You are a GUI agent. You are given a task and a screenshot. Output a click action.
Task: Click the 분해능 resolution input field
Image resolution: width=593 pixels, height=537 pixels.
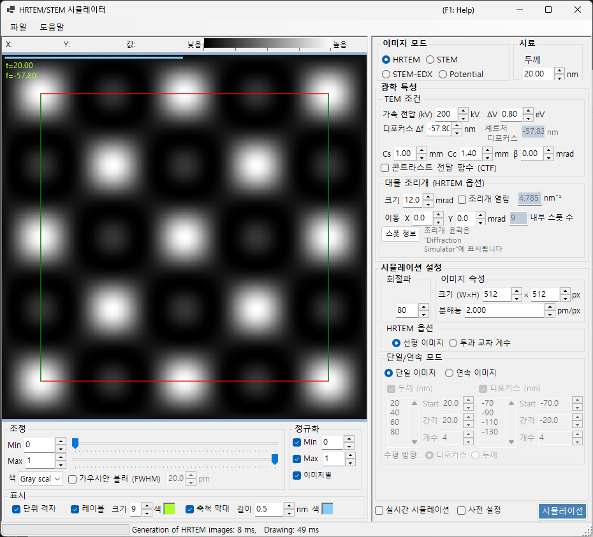(504, 310)
